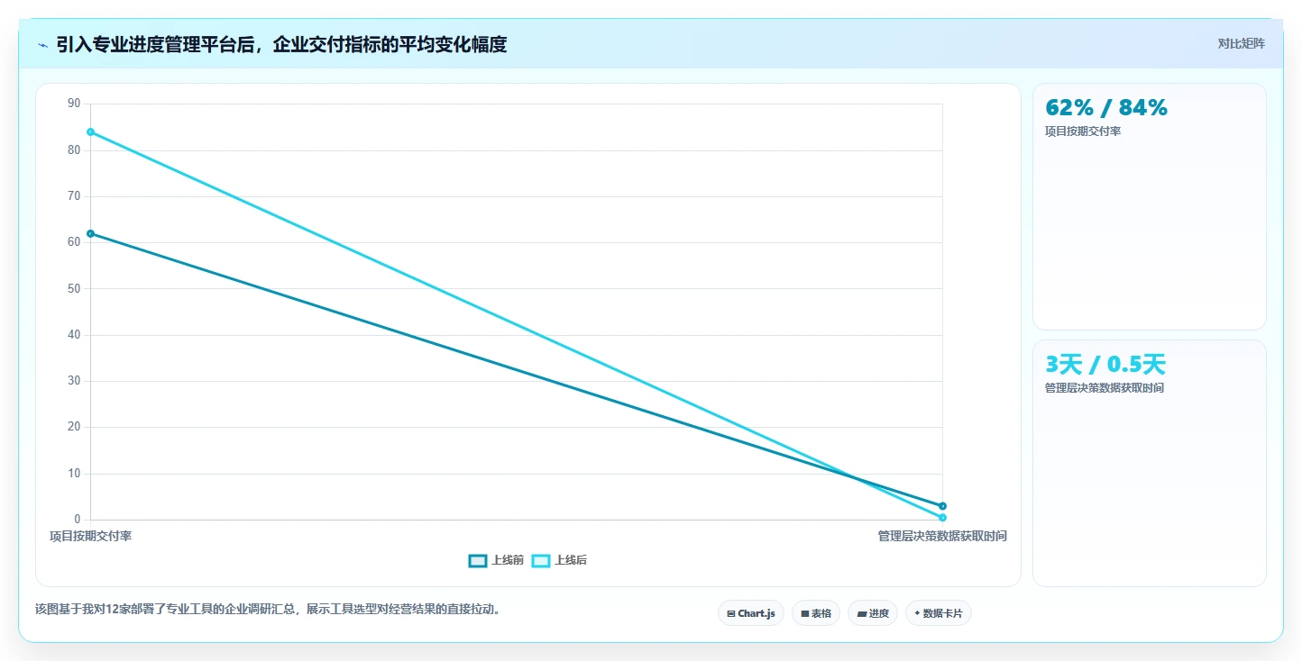Click the footnote about 12家 enterprises
Viewport: 1302px width, 661px height.
267,609
